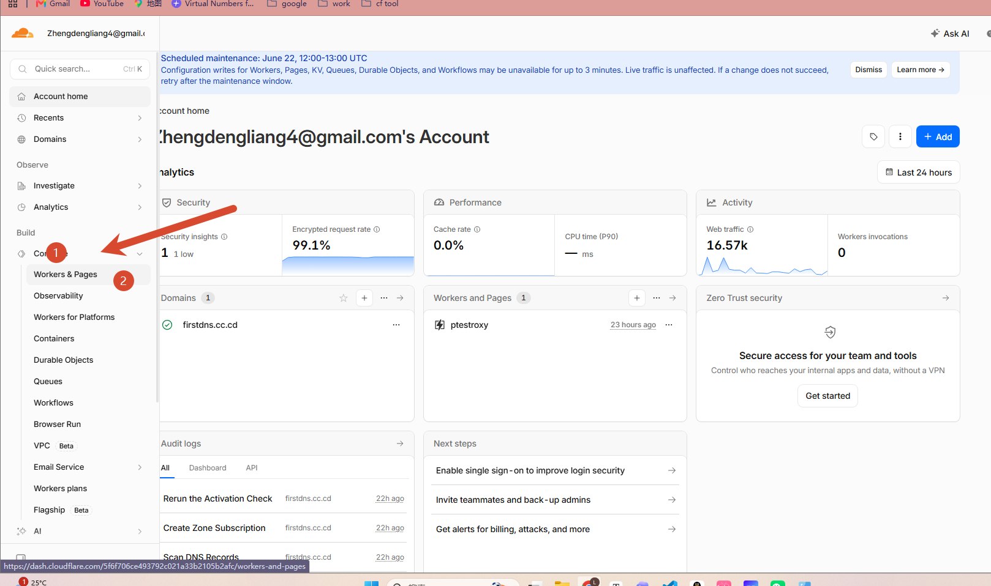
Task: Add a Worker with the plus icon
Action: (637, 298)
